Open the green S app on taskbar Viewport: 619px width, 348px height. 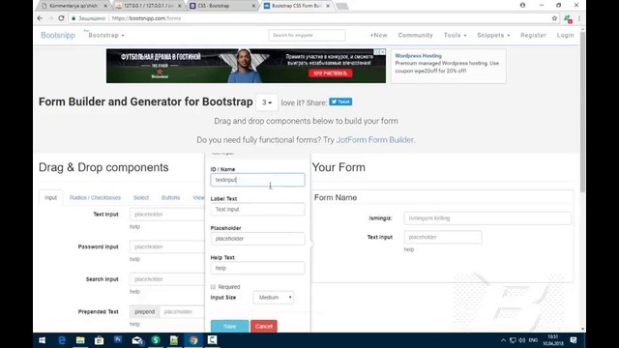point(156,340)
